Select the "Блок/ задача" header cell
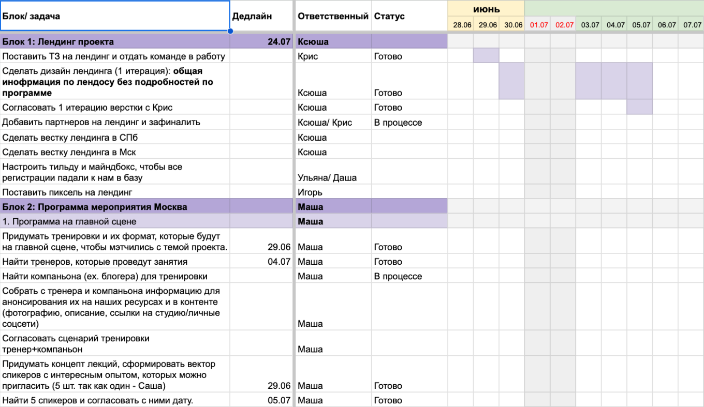Screen dimensions: 704x407 tap(115, 16)
